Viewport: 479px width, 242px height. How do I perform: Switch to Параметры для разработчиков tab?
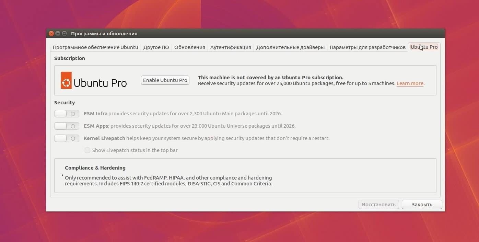[367, 47]
